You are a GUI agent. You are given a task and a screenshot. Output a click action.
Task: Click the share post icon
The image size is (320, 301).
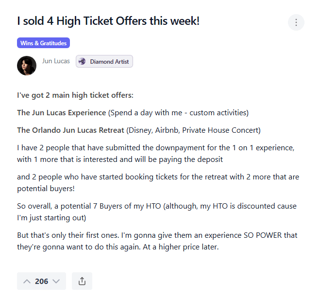point(82,281)
